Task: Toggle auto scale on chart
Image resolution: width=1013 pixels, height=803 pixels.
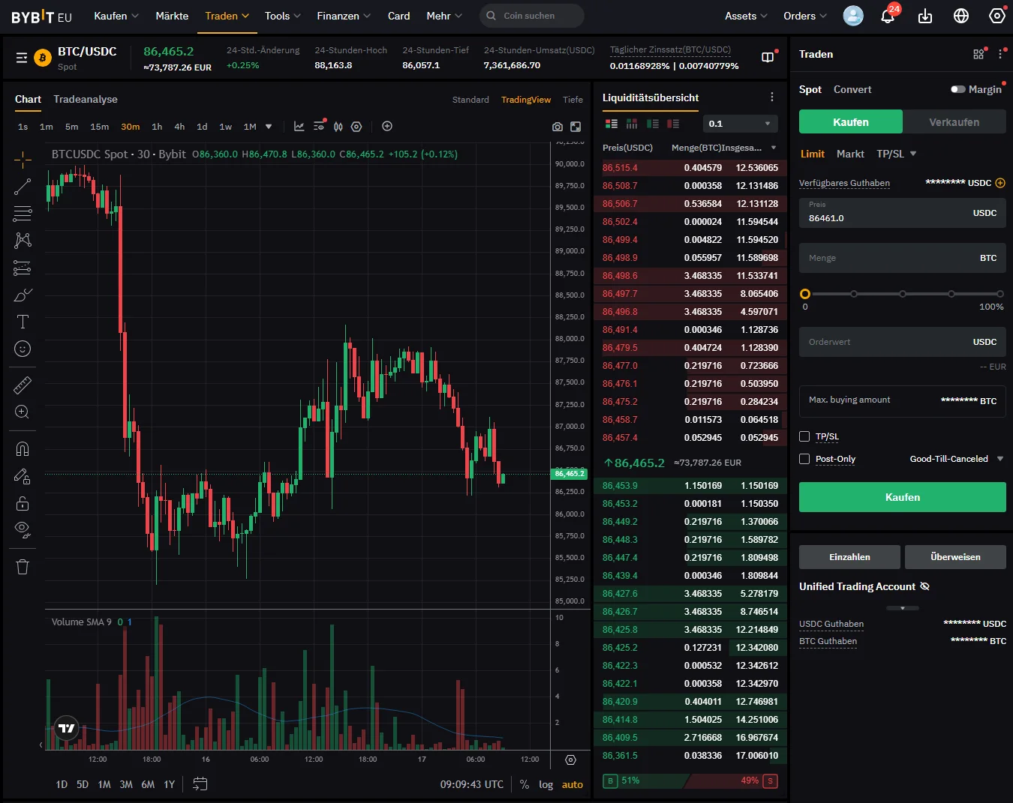Action: pyautogui.click(x=573, y=785)
